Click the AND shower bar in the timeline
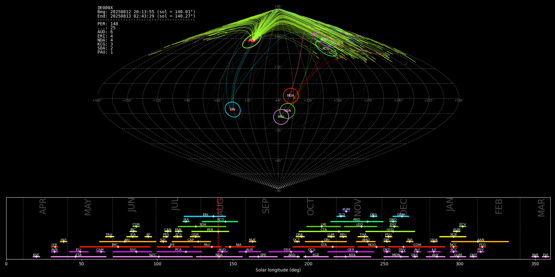The width and height of the screenshot is (555, 277). point(357,221)
